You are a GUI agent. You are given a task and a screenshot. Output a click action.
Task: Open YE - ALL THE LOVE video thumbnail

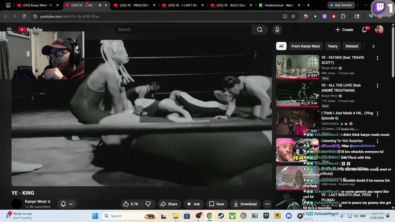pyautogui.click(x=297, y=95)
